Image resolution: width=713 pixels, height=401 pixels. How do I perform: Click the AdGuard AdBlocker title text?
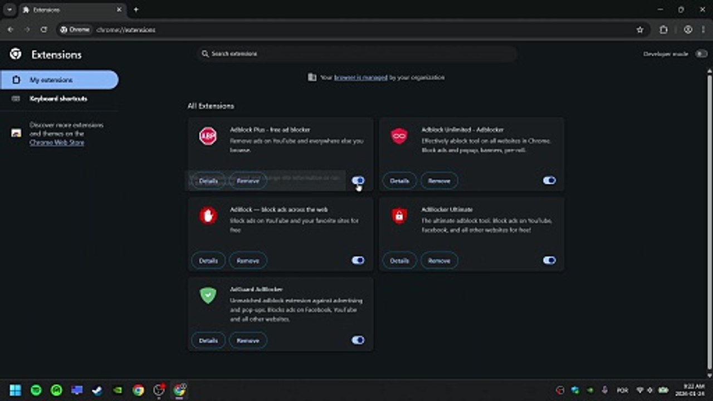[256, 289]
